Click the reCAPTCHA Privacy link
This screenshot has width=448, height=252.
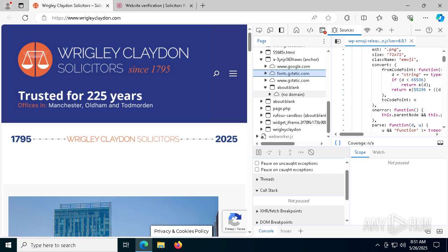230,229
